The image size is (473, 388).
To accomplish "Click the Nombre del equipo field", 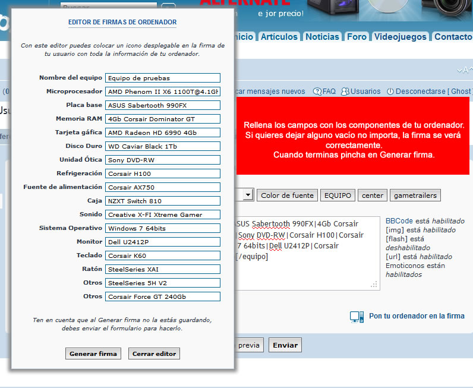I will tap(163, 78).
